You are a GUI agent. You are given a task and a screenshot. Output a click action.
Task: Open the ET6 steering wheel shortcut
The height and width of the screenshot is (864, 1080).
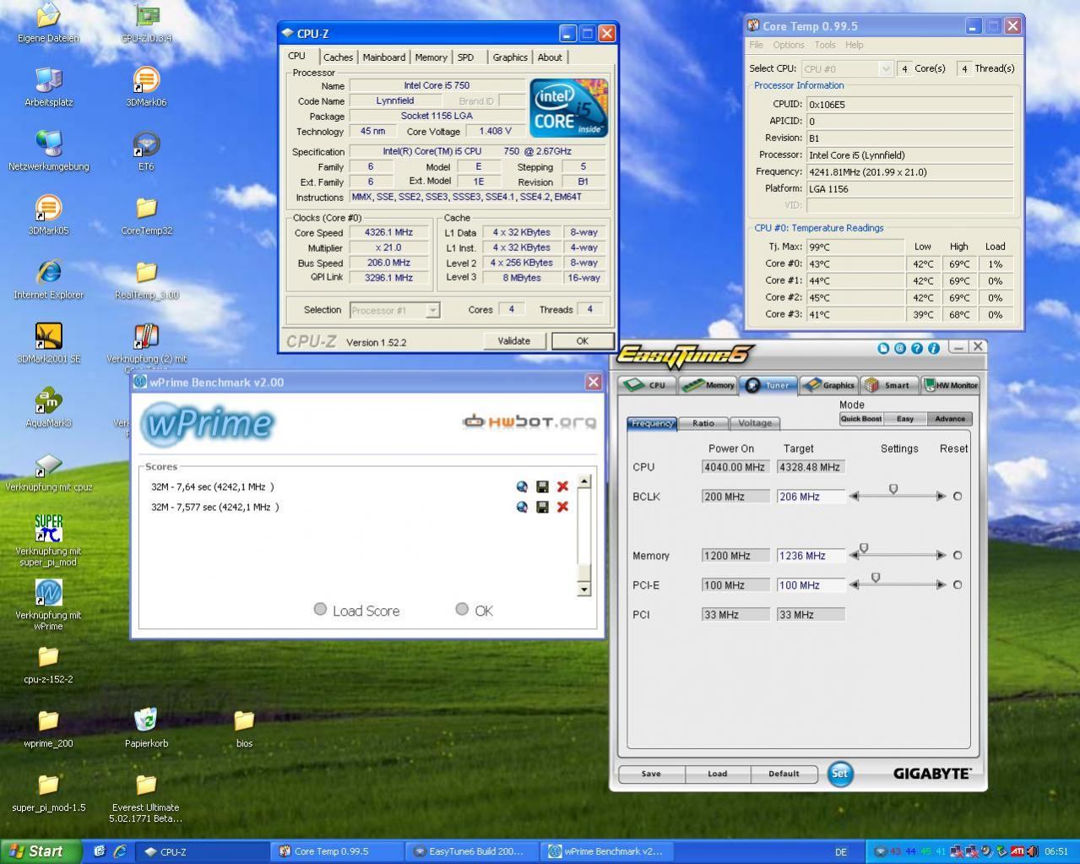tap(146, 144)
